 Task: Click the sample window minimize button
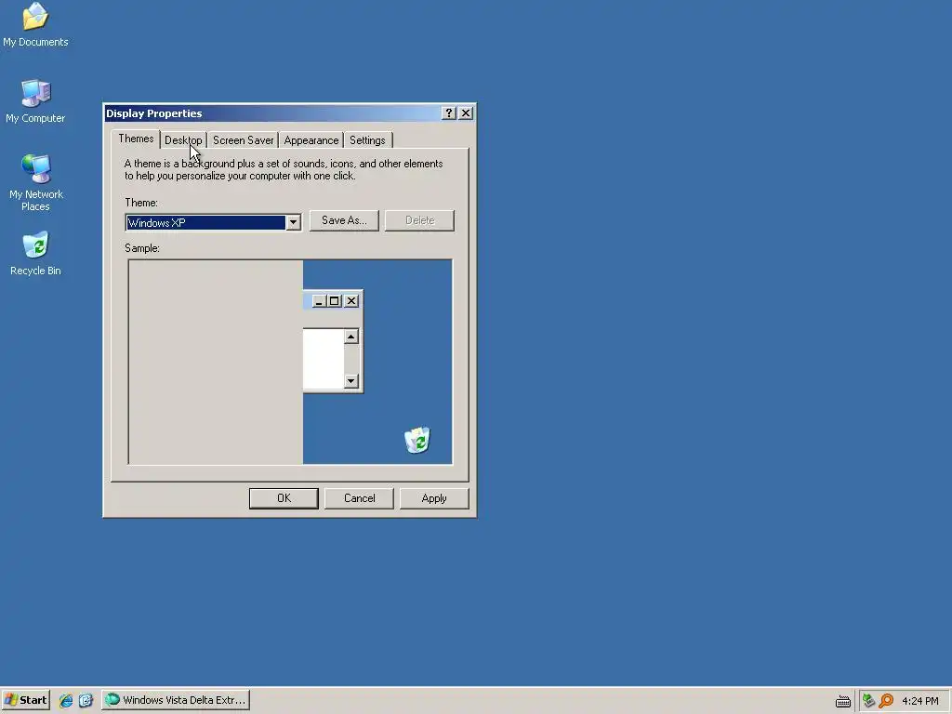319,301
